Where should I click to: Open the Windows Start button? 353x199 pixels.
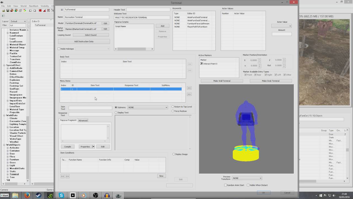(5, 195)
